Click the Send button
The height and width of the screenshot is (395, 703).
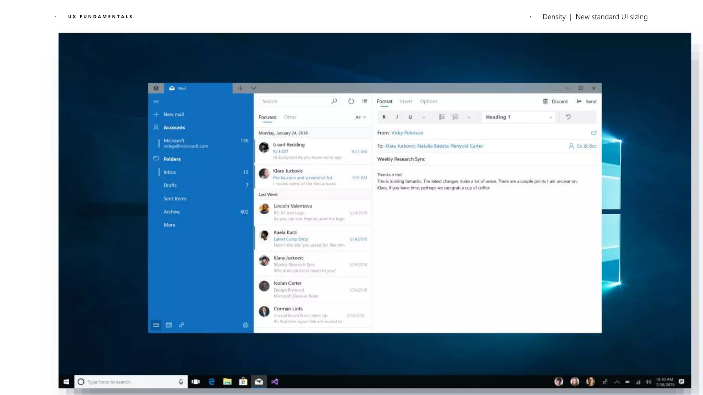[x=587, y=101]
